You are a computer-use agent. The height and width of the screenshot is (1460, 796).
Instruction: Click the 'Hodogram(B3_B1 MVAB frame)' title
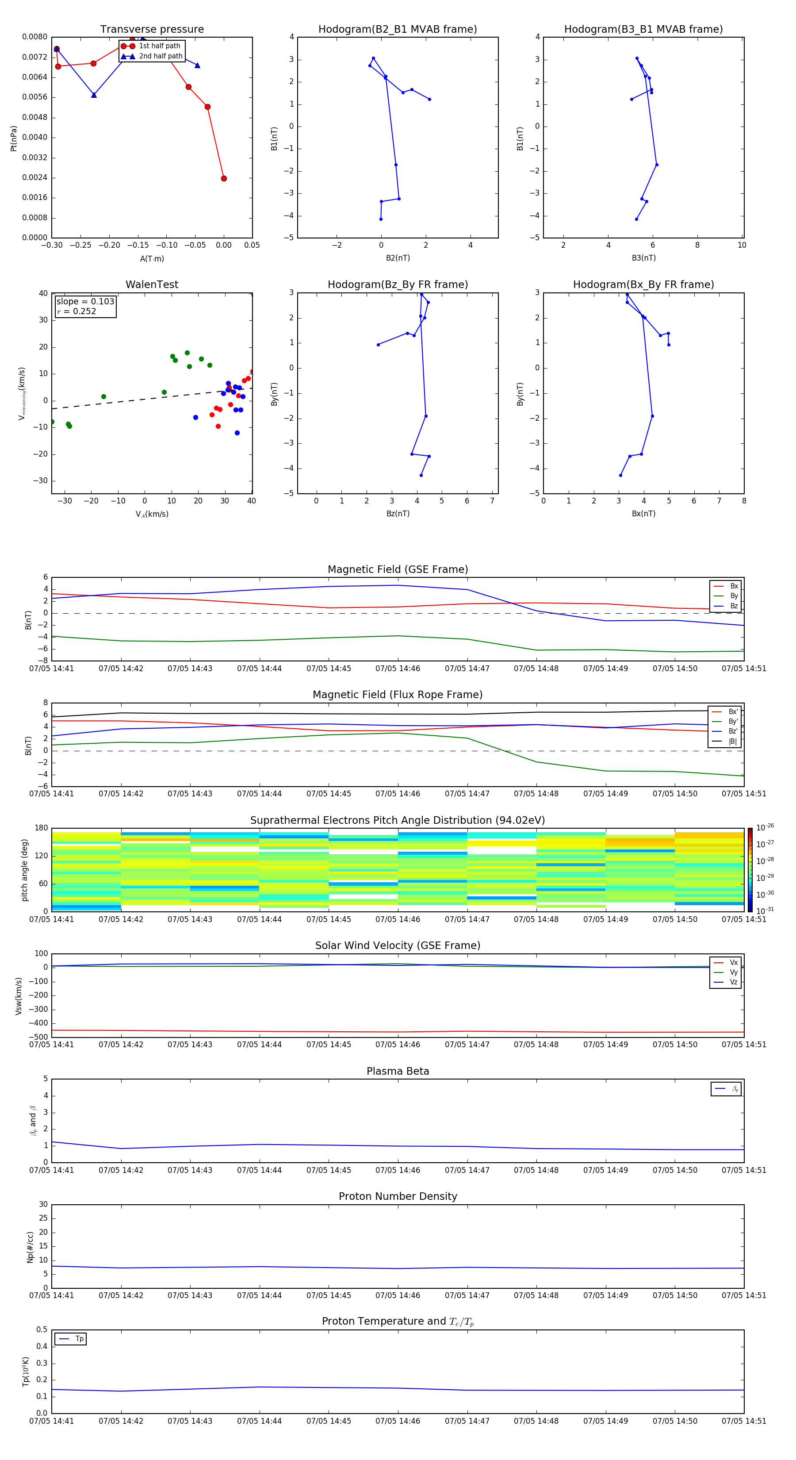pos(643,30)
